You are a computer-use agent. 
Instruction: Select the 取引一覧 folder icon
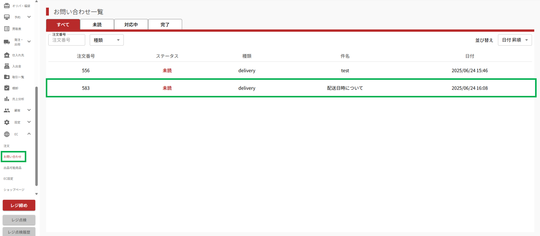coord(7,77)
